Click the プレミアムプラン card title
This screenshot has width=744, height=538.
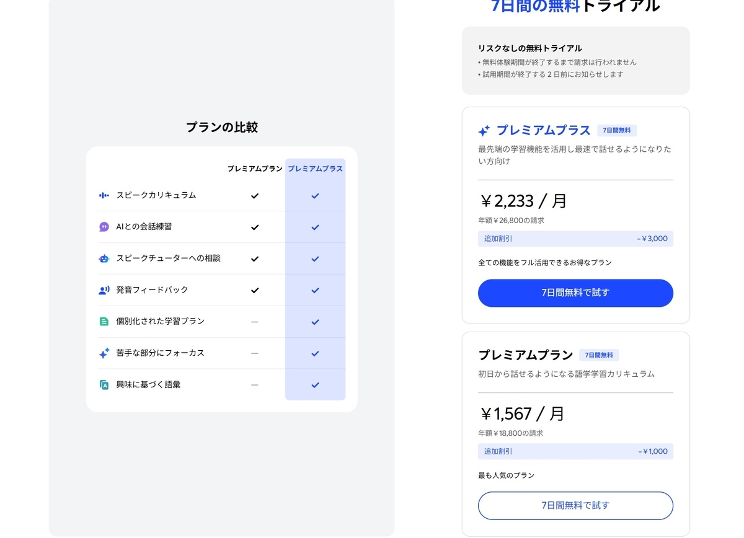click(x=526, y=355)
